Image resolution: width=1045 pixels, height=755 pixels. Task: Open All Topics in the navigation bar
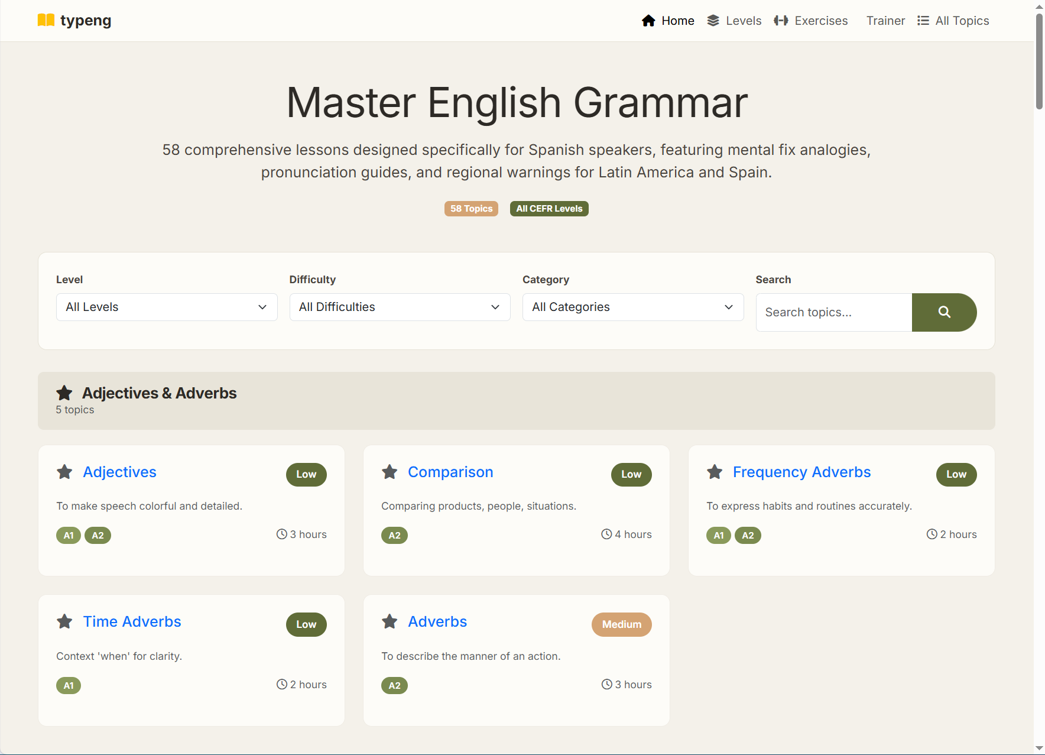953,21
